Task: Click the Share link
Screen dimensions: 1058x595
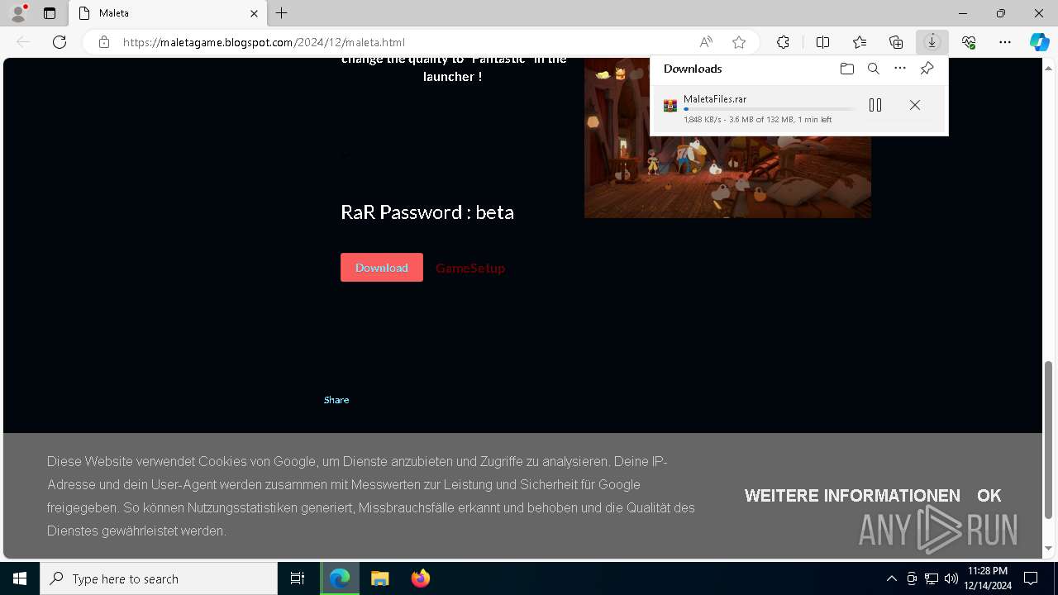Action: 336,400
